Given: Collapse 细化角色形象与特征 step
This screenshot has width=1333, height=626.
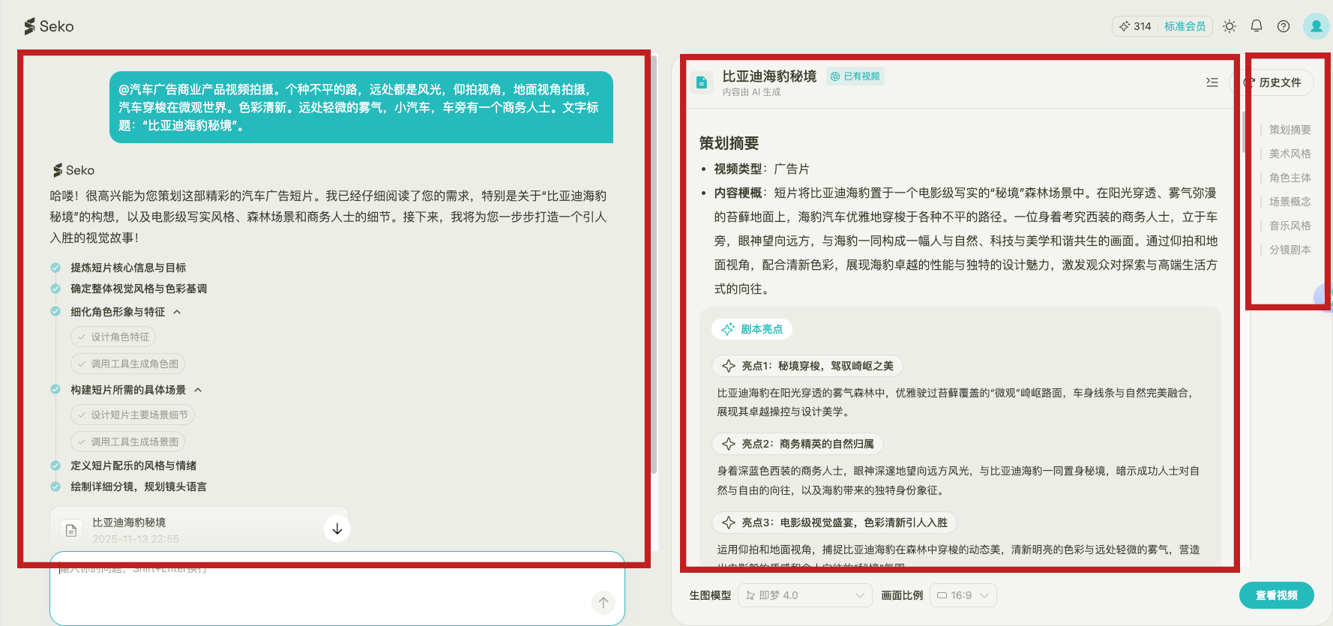Looking at the screenshot, I should [x=177, y=312].
